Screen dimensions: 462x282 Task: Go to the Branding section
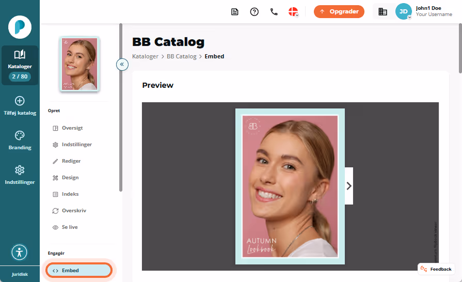pos(20,140)
